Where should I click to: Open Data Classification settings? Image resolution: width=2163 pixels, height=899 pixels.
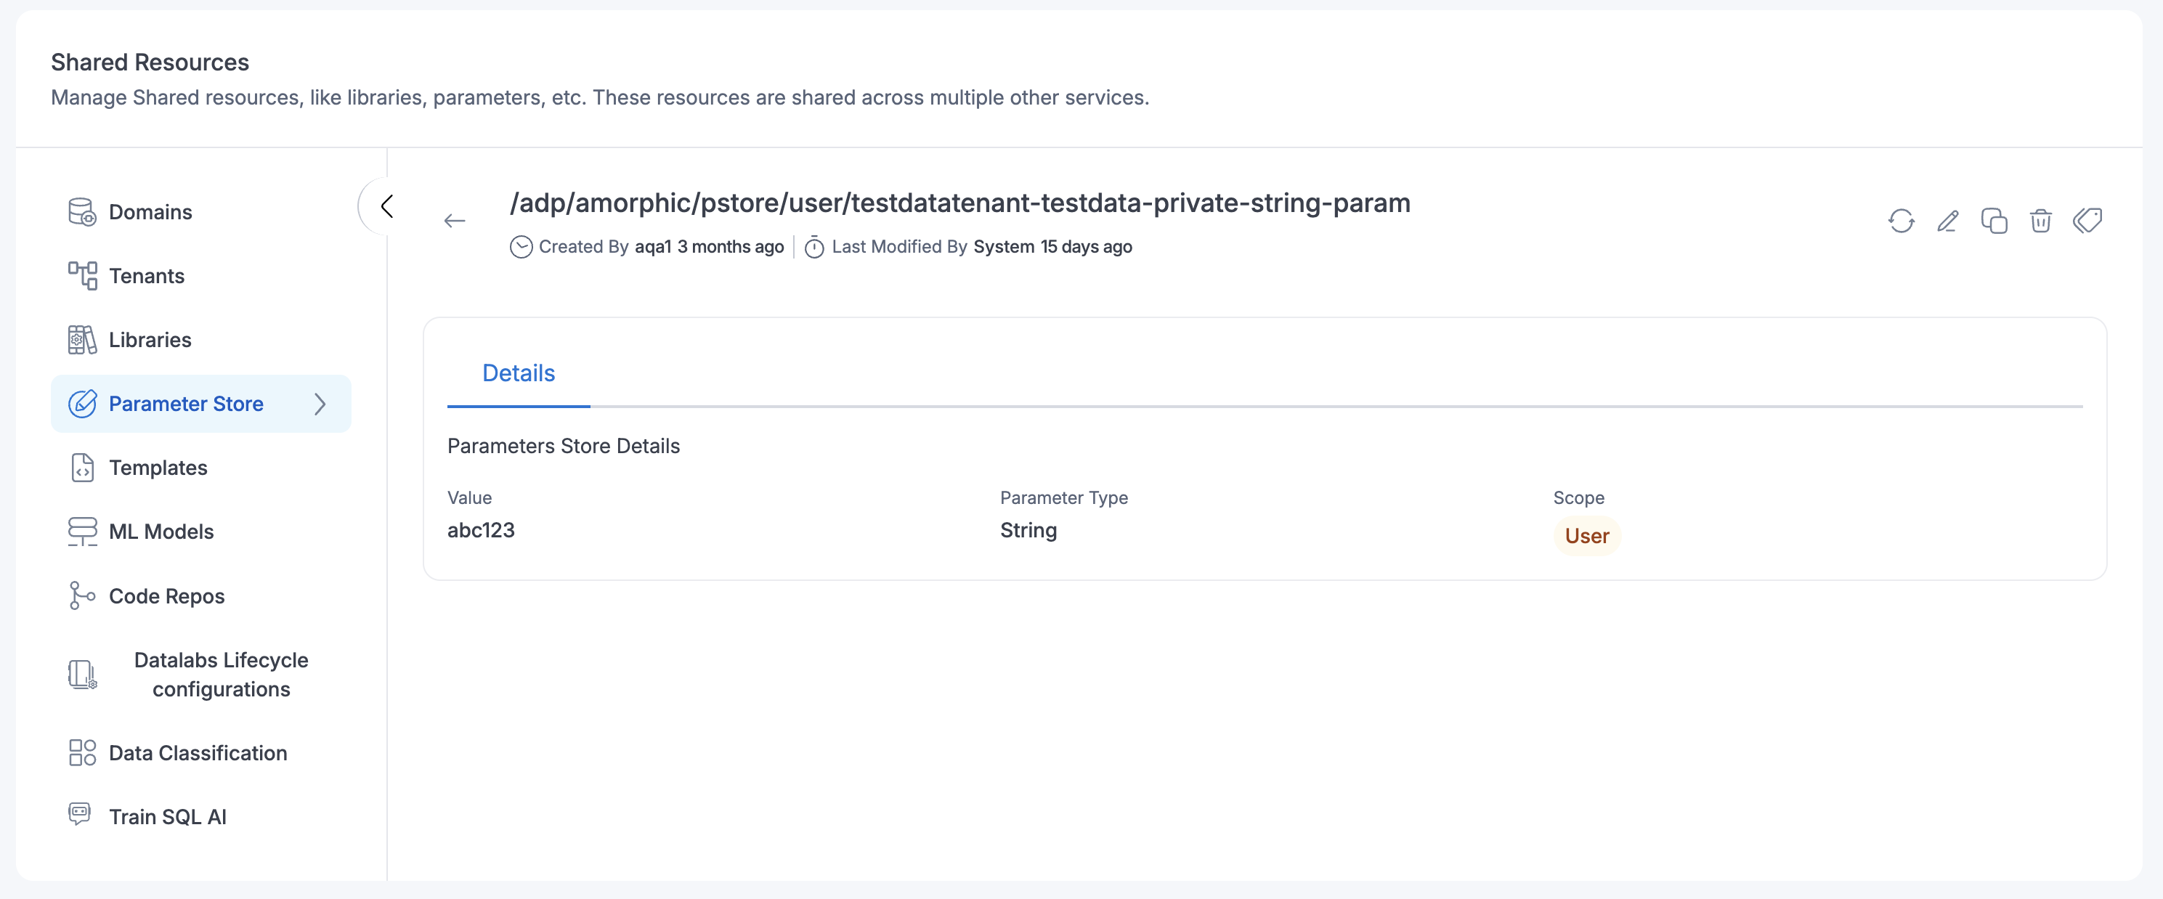coord(198,753)
